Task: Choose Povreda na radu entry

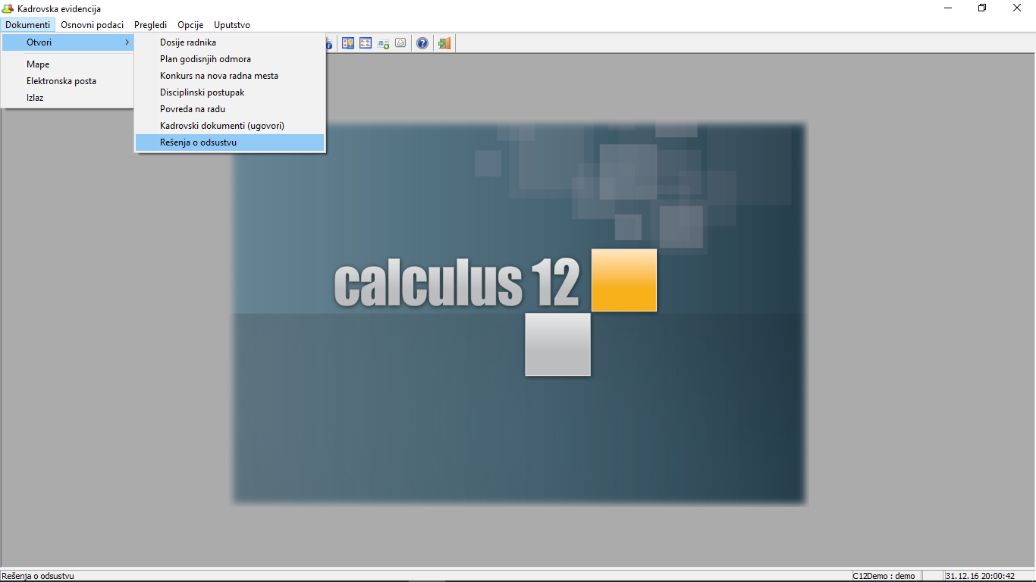Action: pyautogui.click(x=230, y=109)
